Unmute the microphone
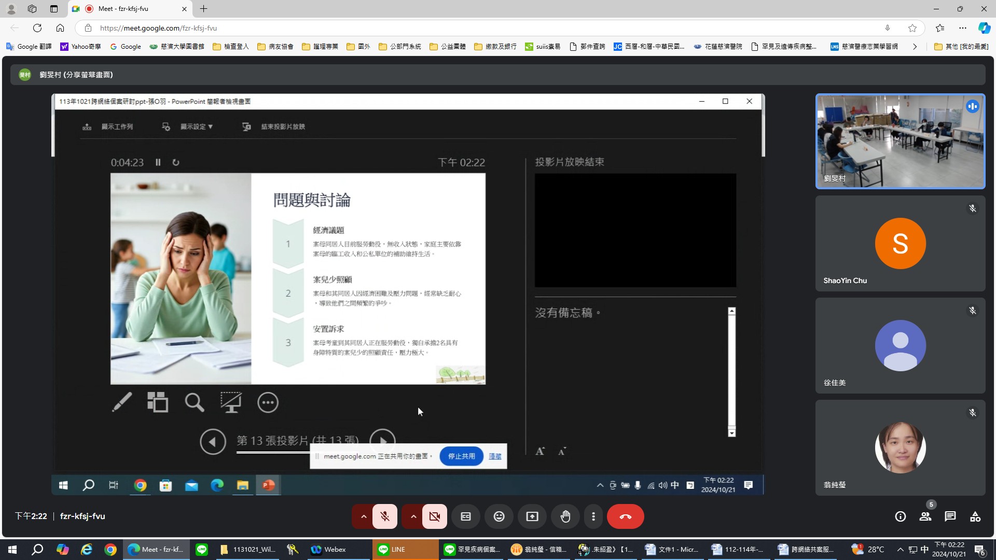 pos(385,516)
